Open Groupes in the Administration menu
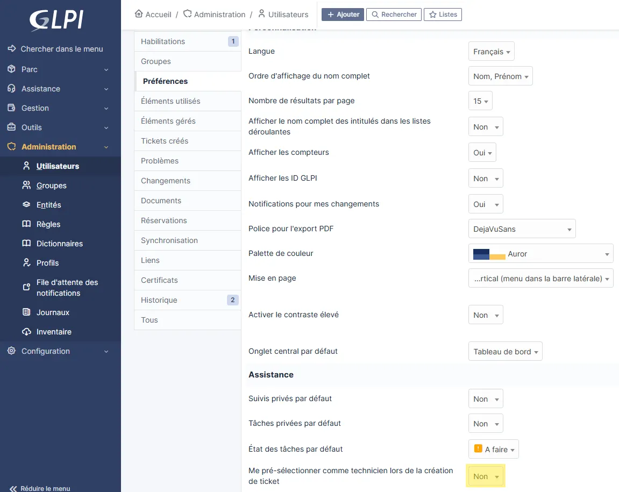This screenshot has height=492, width=619. [51, 186]
